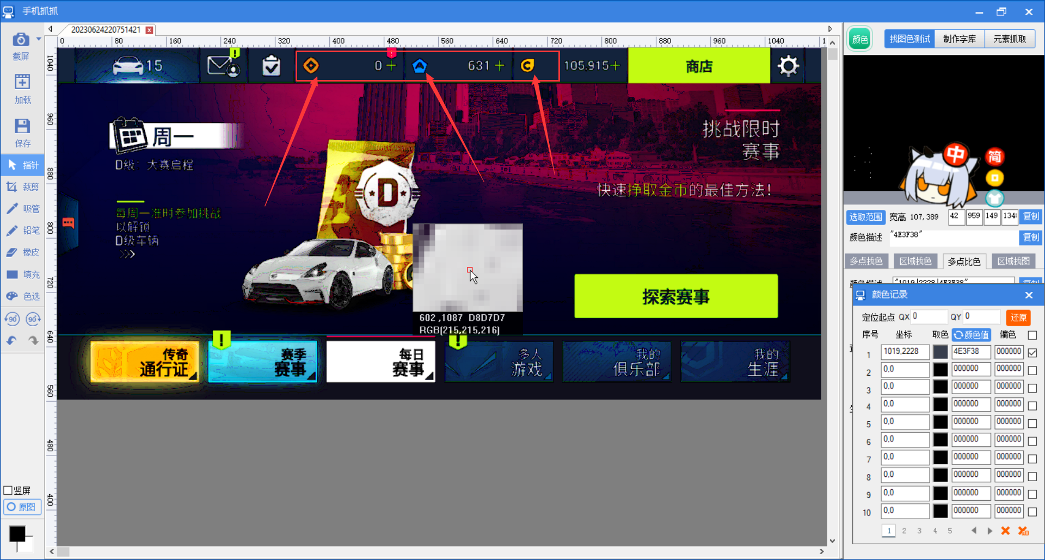This screenshot has height=560, width=1045.
Task: Click the 加载 load image icon
Action: pos(22,90)
